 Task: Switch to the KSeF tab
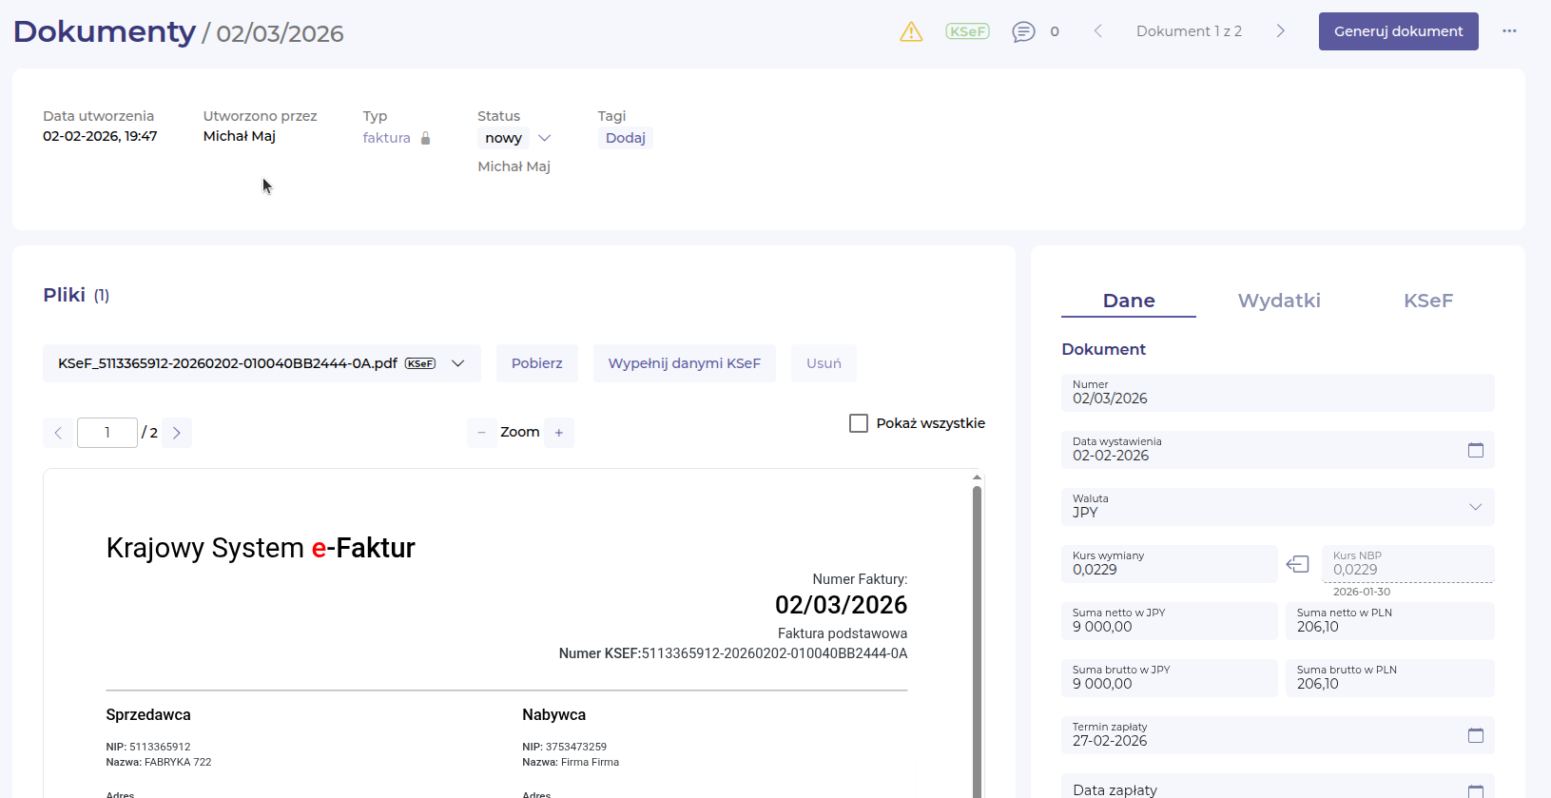tap(1428, 301)
